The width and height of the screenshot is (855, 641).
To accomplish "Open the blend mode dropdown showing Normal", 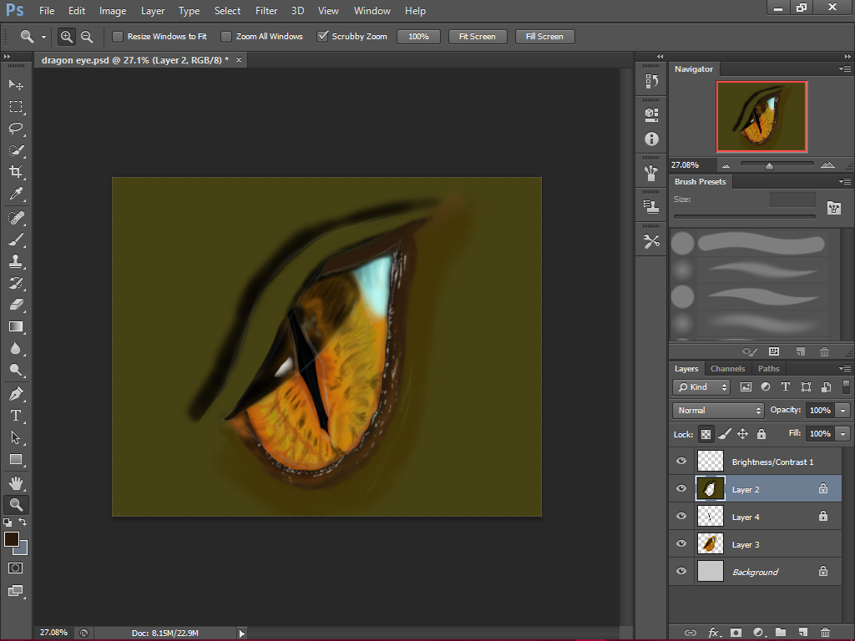I will tap(718, 410).
